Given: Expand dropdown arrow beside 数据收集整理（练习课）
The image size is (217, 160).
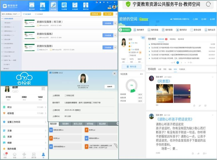Looking at the screenshot, I should pos(115,23).
